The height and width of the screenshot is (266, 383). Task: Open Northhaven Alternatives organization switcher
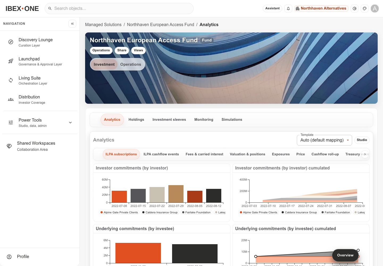click(x=321, y=9)
